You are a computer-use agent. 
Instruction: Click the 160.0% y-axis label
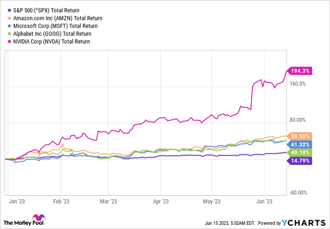[x=297, y=84]
